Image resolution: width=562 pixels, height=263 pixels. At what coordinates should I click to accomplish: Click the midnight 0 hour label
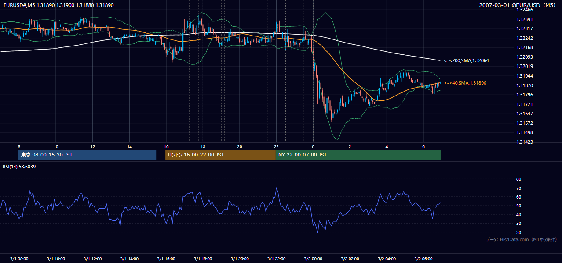(313, 146)
